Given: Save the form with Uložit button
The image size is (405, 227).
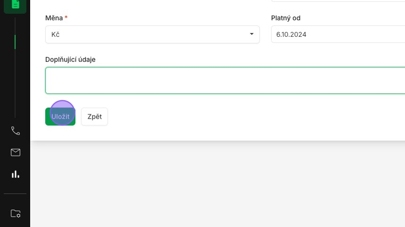Looking at the screenshot, I should pos(60,116).
